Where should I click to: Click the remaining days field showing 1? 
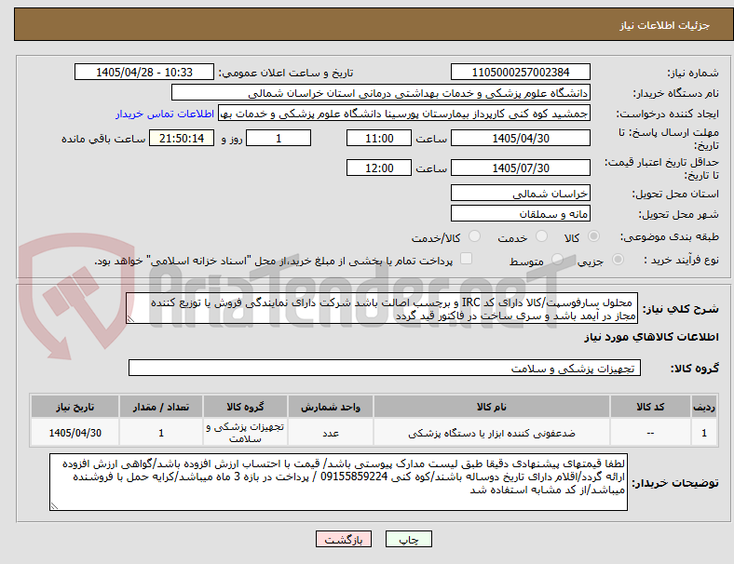[x=279, y=139]
